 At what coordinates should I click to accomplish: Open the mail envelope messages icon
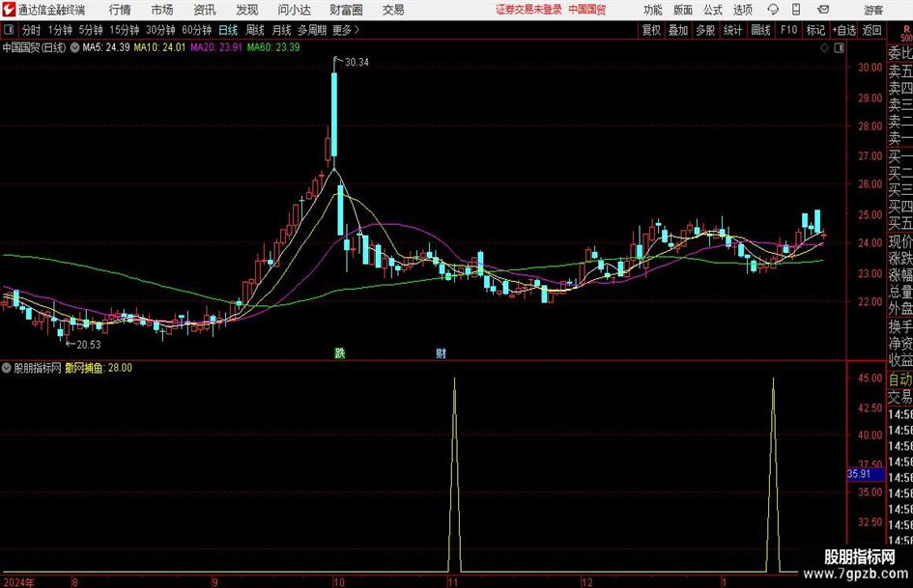click(823, 10)
